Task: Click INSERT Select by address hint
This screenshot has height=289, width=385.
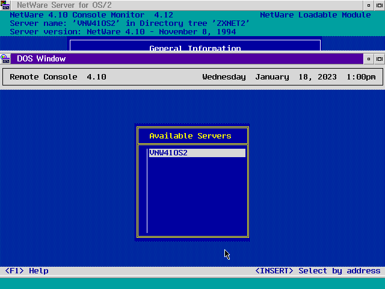Action: click(318, 271)
